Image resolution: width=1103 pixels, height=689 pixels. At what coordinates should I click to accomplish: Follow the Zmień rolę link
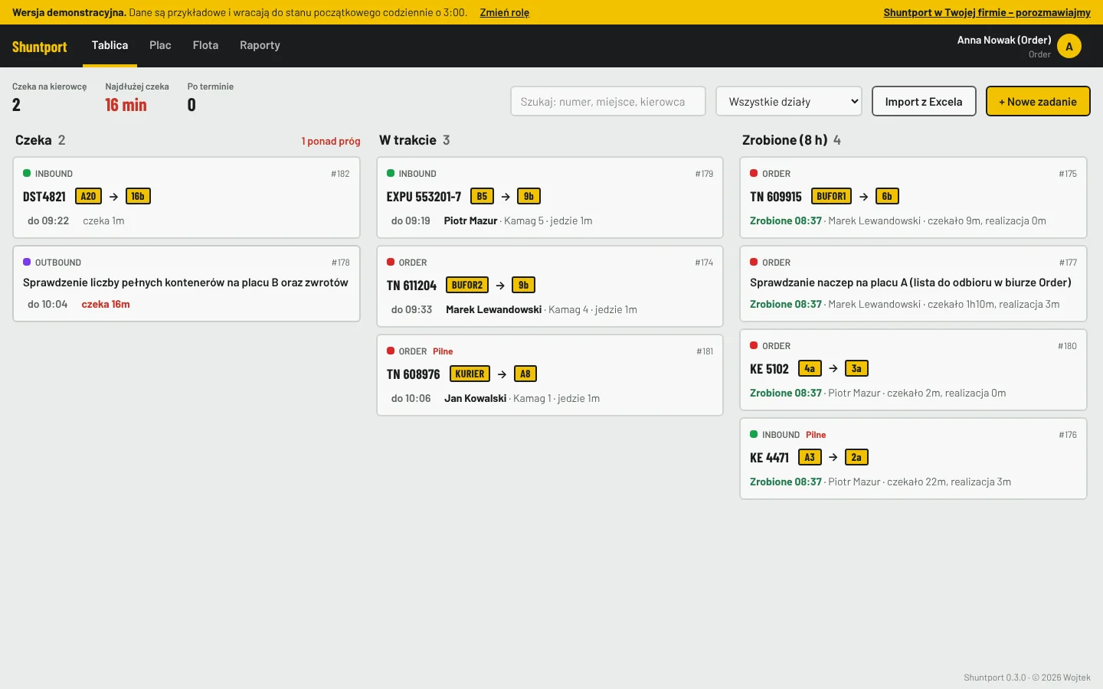[x=505, y=12]
